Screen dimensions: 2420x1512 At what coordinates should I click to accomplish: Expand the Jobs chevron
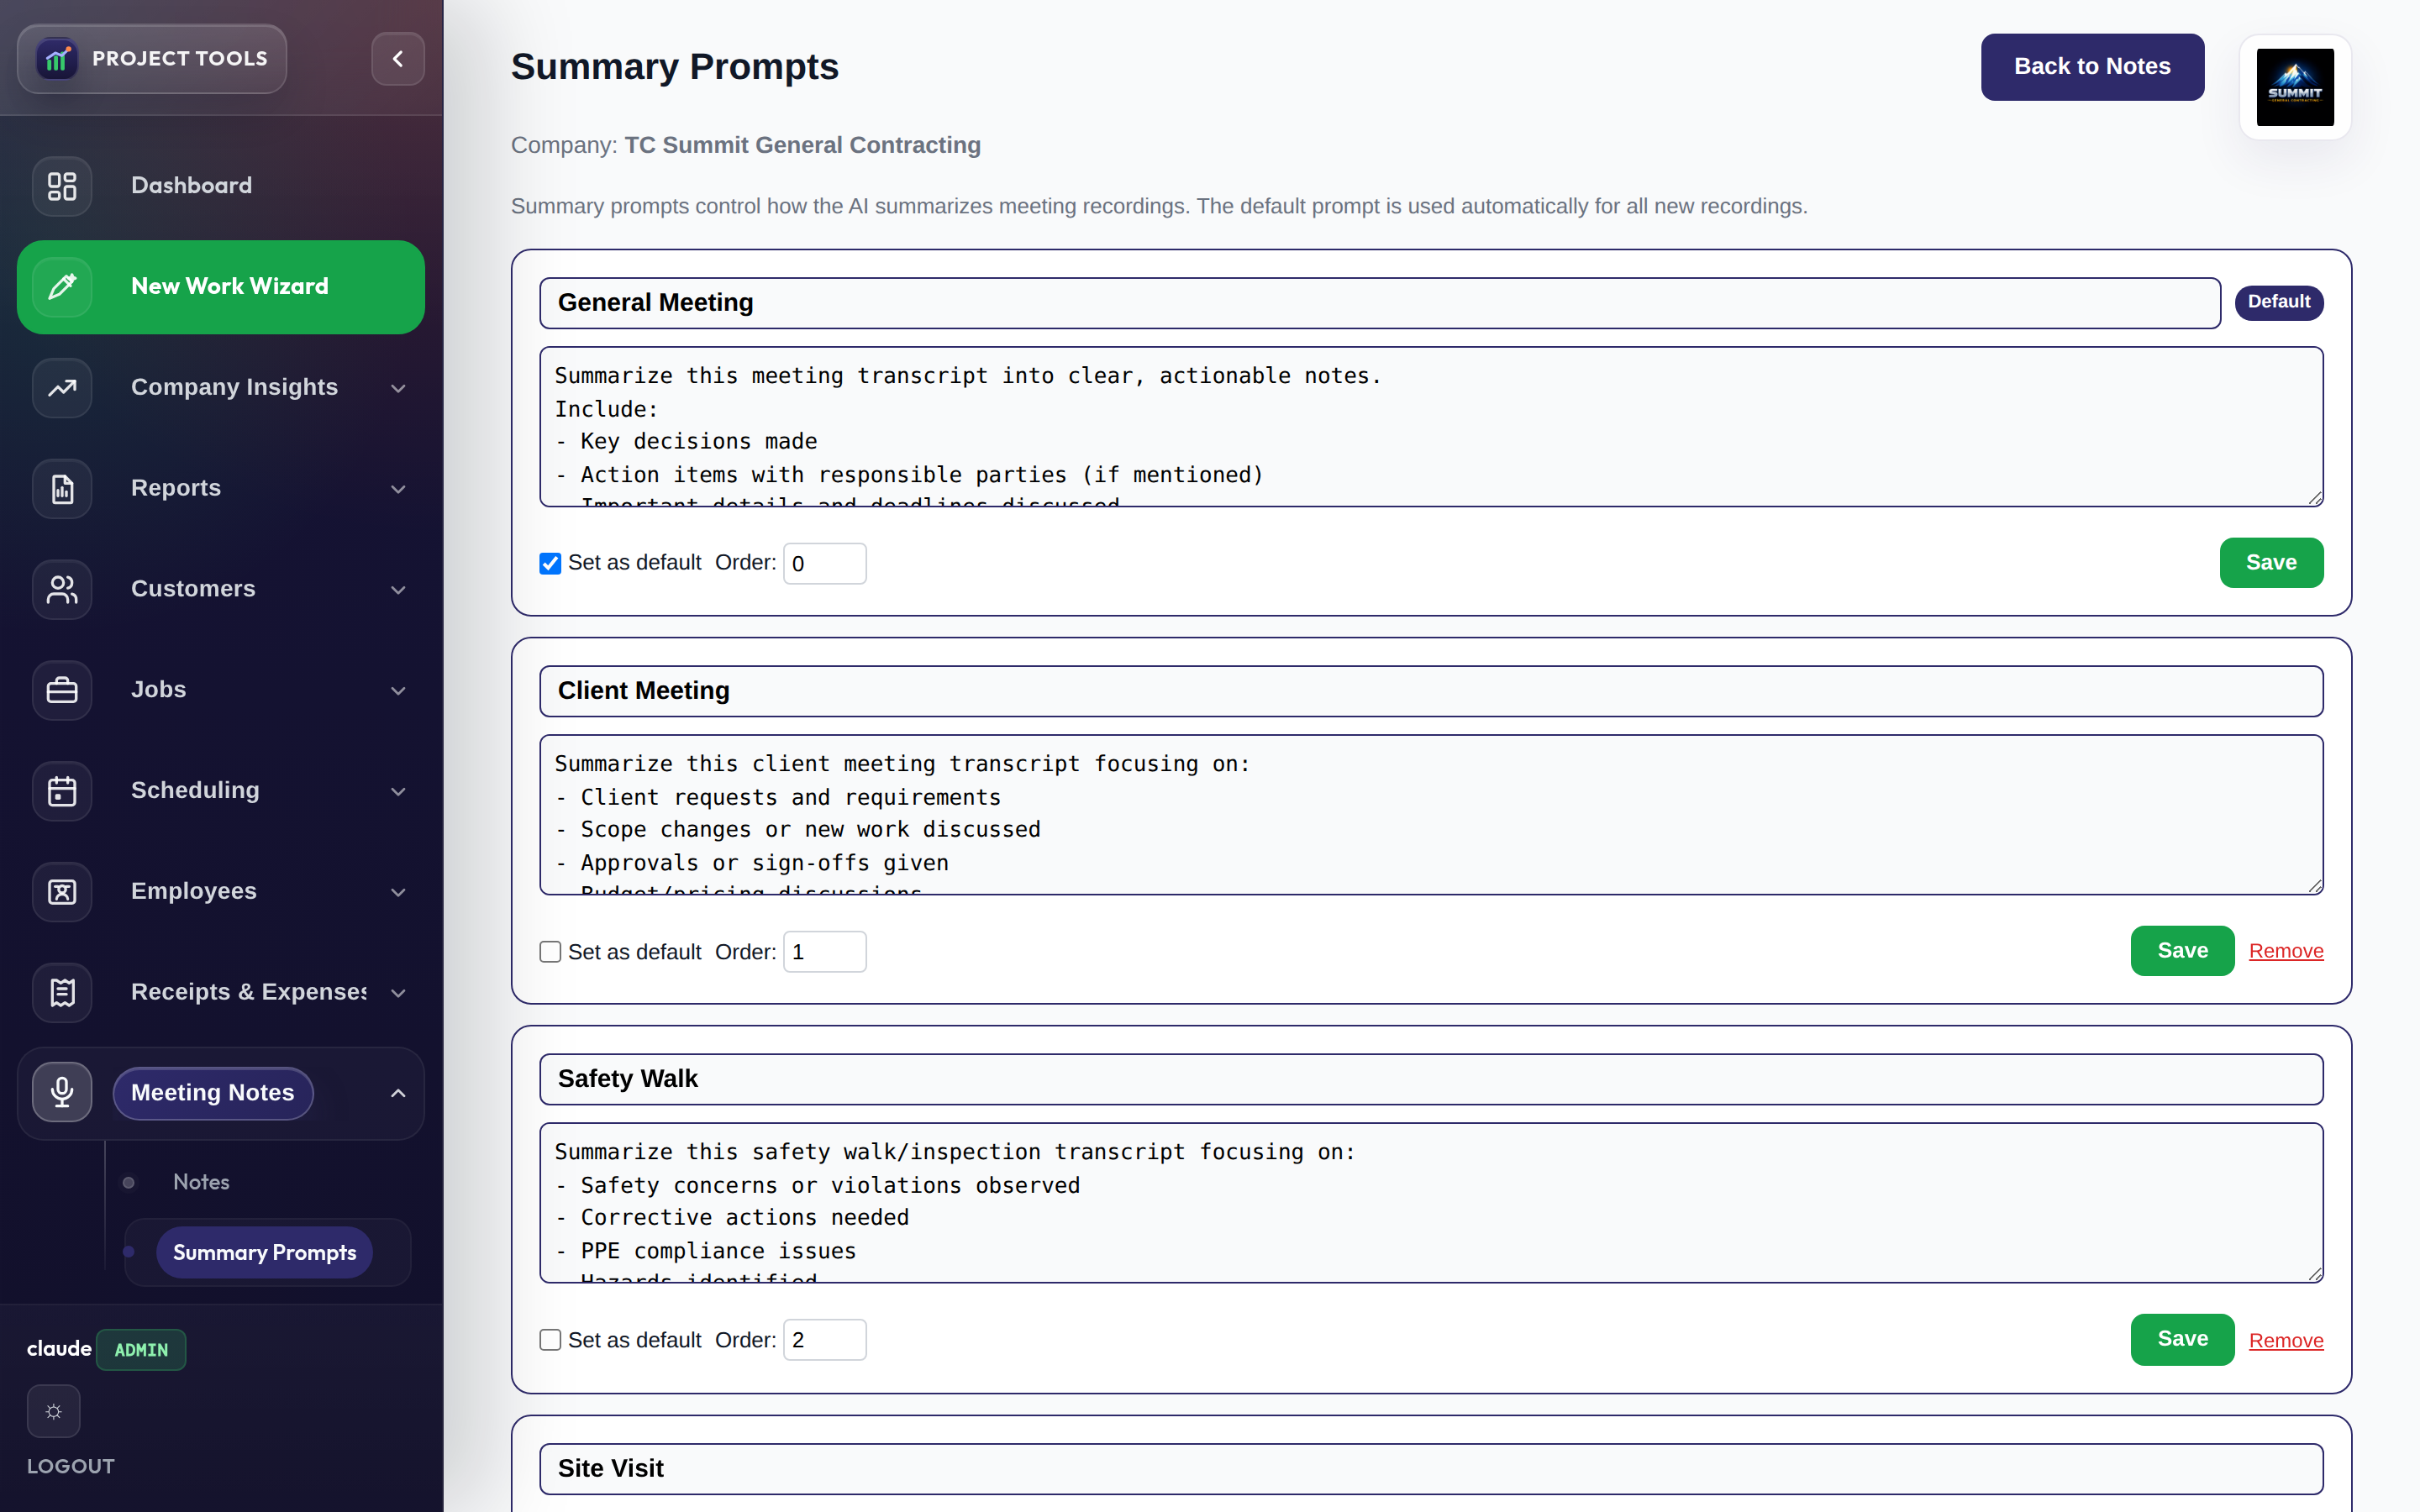tap(398, 691)
